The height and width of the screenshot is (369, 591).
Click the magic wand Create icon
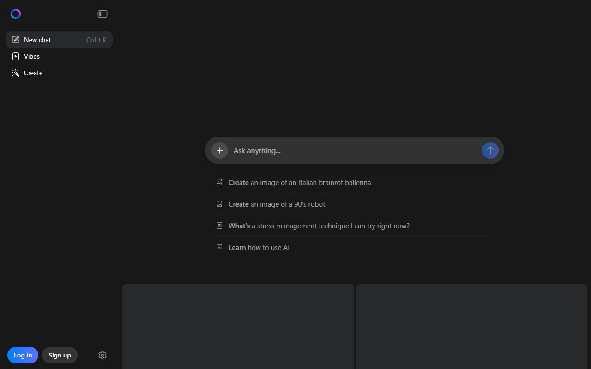click(15, 72)
